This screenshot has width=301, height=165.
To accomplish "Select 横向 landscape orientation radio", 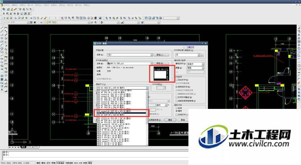I will click(x=177, y=111).
